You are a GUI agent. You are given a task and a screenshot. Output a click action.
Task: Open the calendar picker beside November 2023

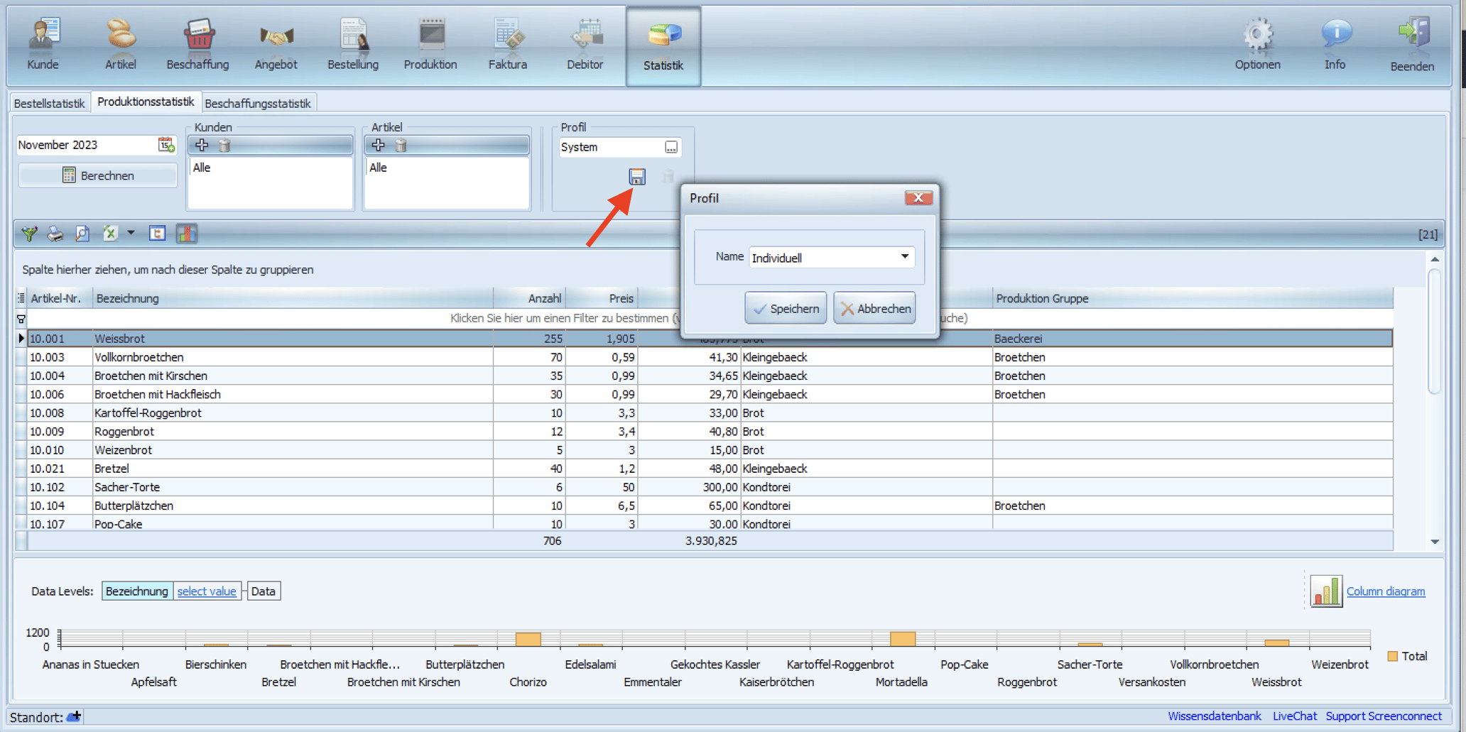tap(166, 145)
